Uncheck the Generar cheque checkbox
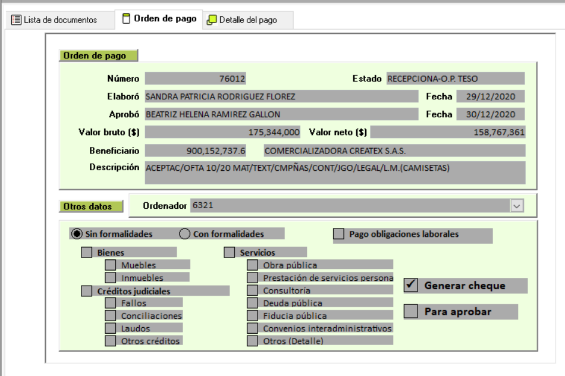This screenshot has height=376, width=565. click(x=410, y=286)
